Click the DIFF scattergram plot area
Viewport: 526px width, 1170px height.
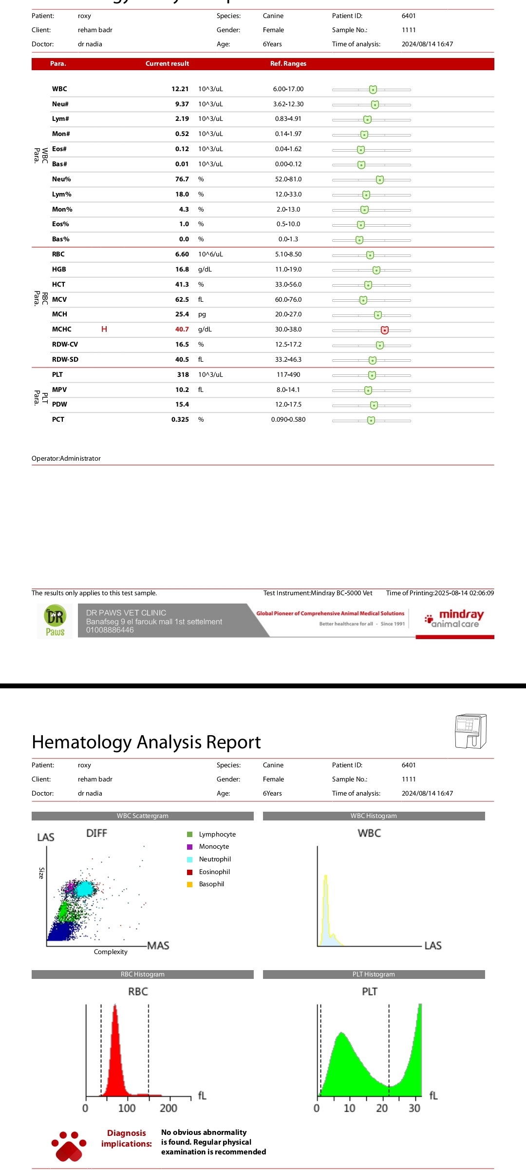pos(93,897)
